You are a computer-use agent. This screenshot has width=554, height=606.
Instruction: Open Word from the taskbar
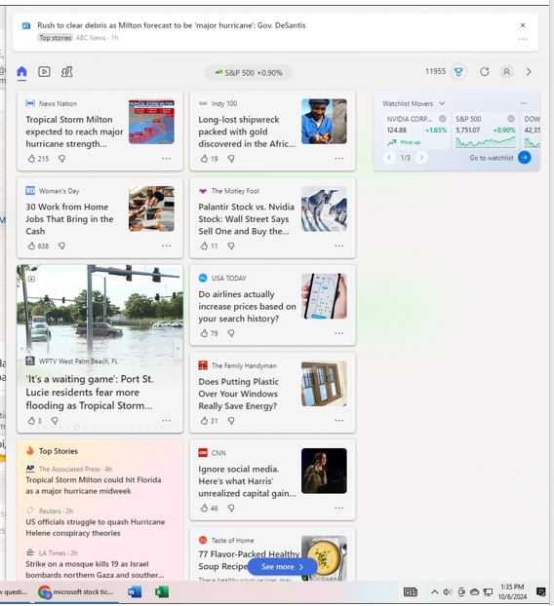tap(135, 592)
